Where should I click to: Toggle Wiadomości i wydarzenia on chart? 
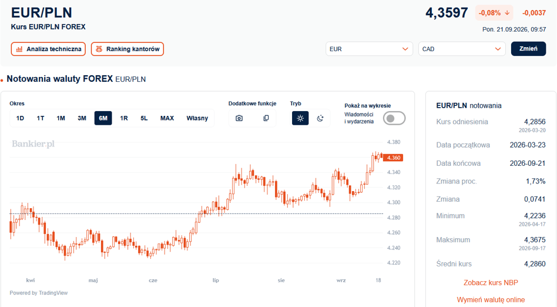394,118
